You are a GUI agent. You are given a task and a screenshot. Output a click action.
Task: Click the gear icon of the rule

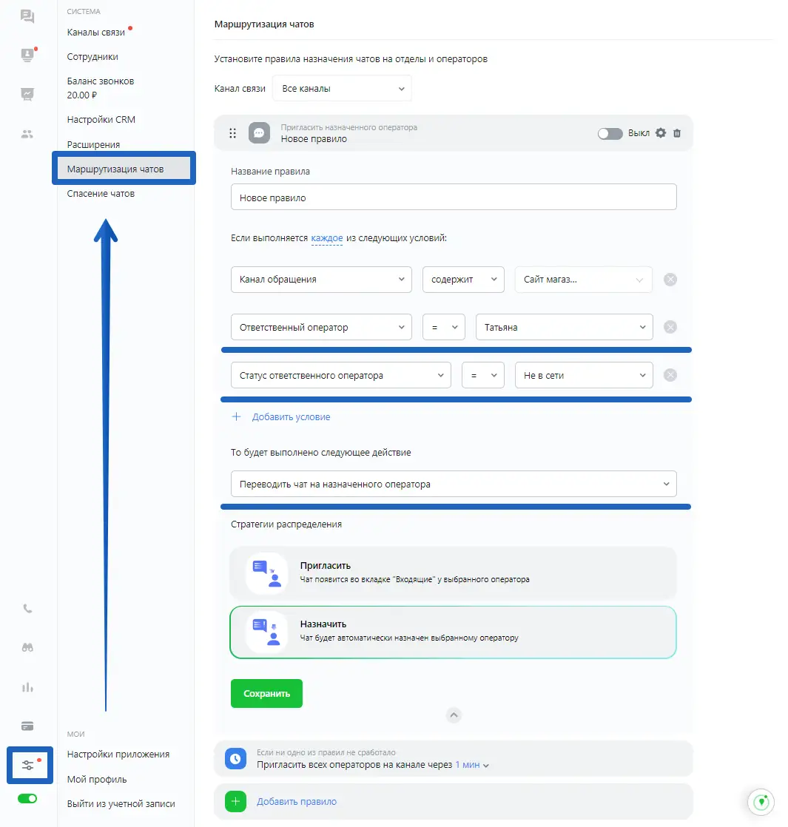[661, 133]
